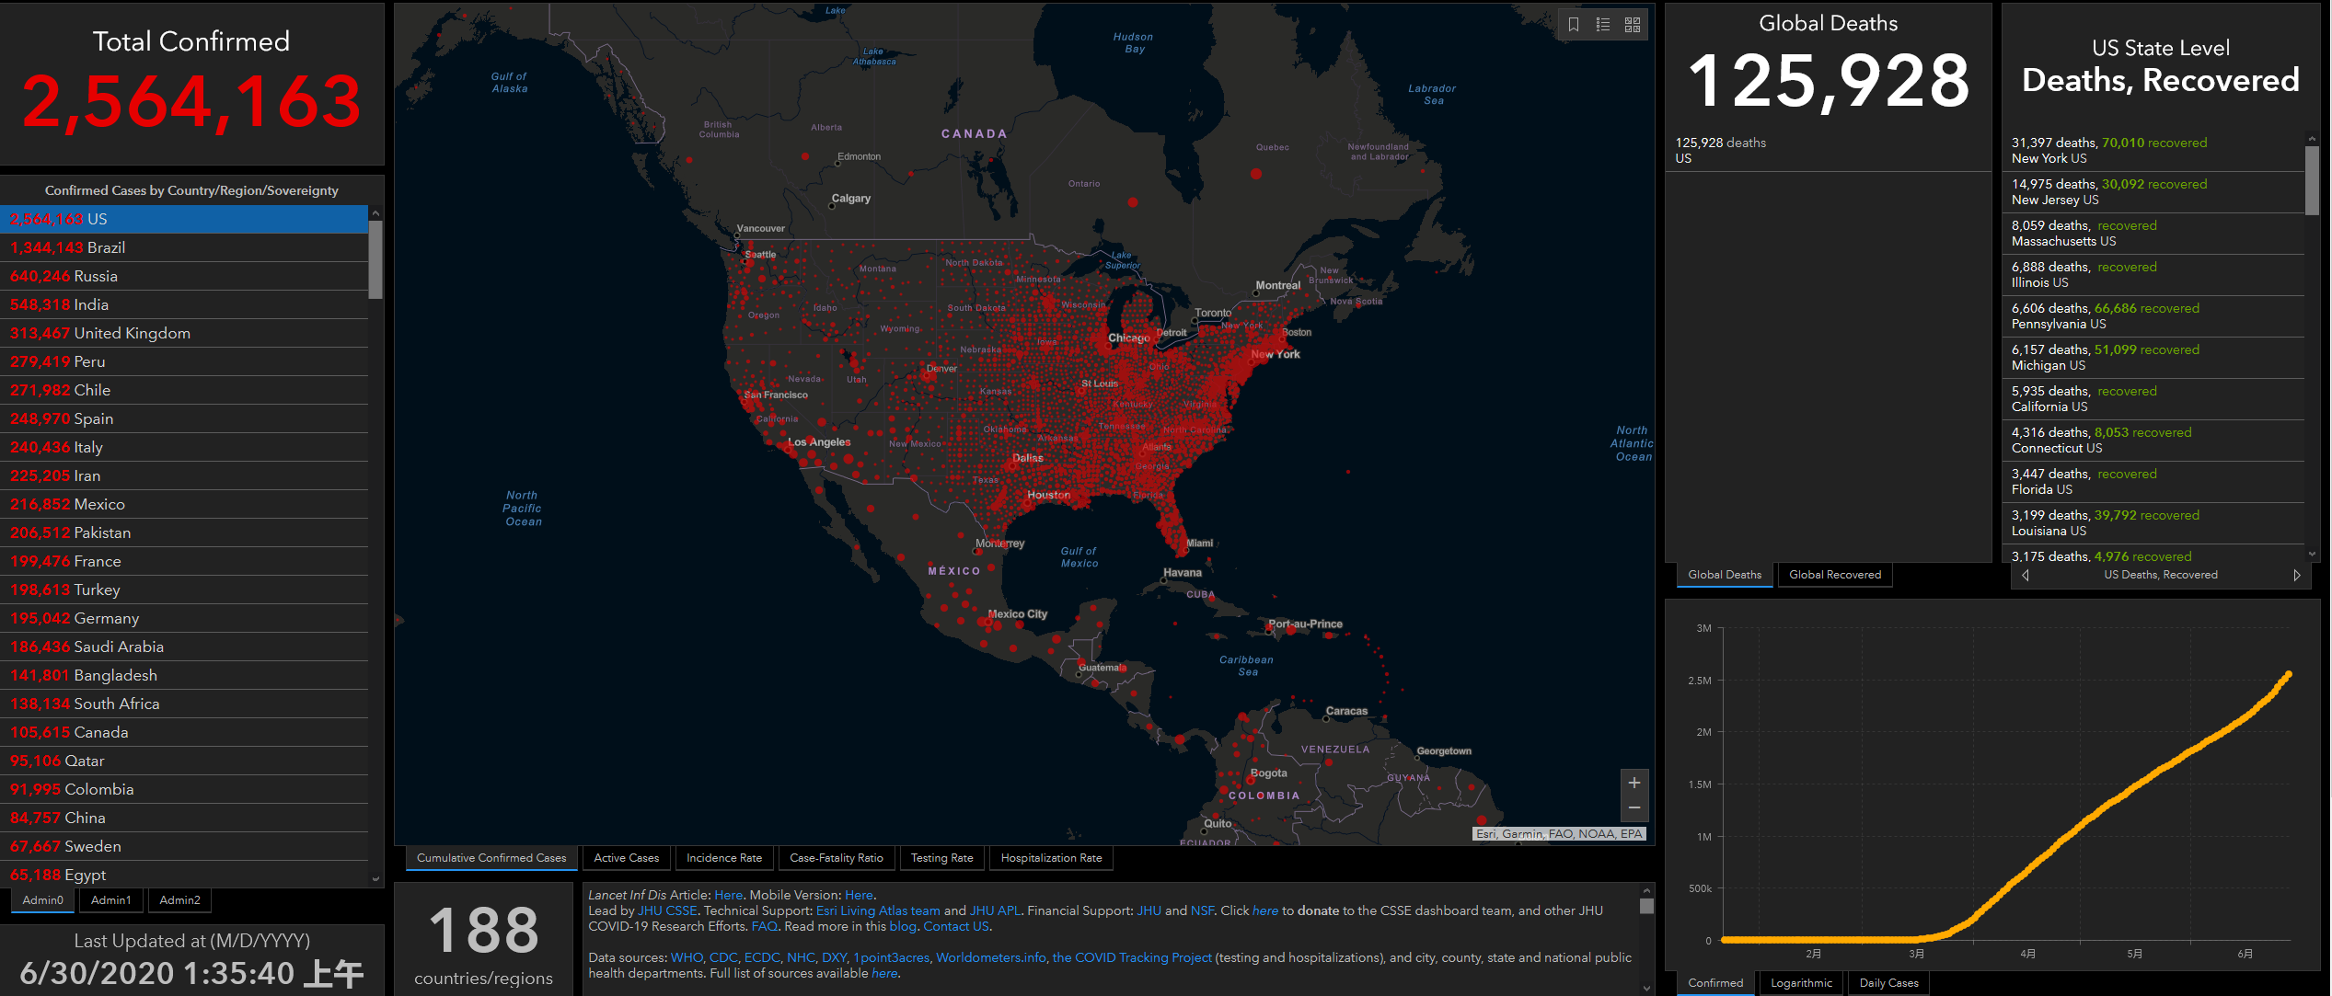Image resolution: width=2332 pixels, height=996 pixels.
Task: Open the map legend icon
Action: (x=1603, y=25)
